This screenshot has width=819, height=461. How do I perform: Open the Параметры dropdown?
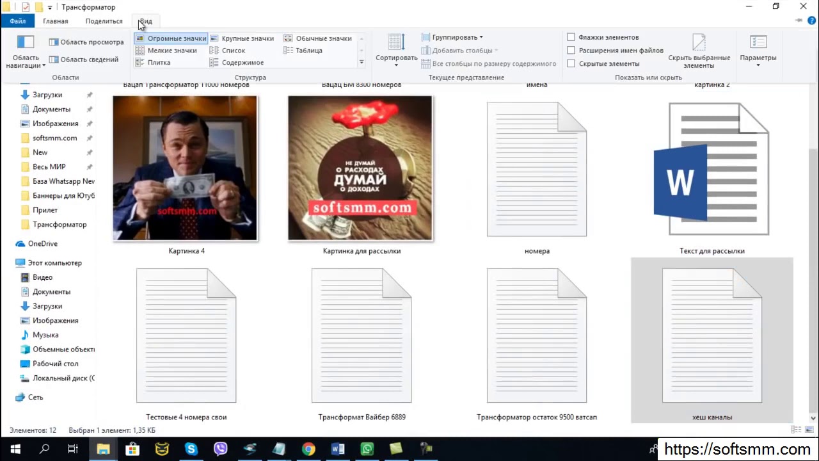pyautogui.click(x=758, y=52)
